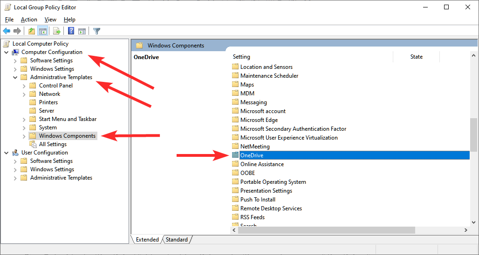
Task: Expand the System tree node
Action: pos(24,127)
